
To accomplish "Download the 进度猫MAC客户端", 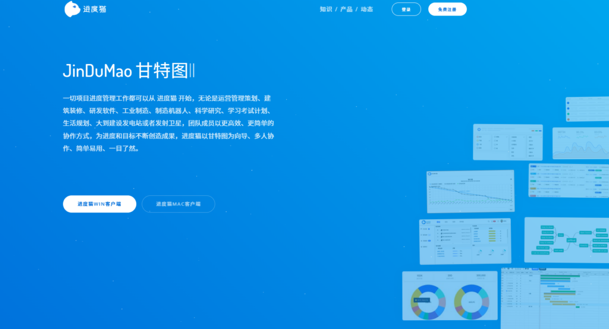I will coord(178,204).
